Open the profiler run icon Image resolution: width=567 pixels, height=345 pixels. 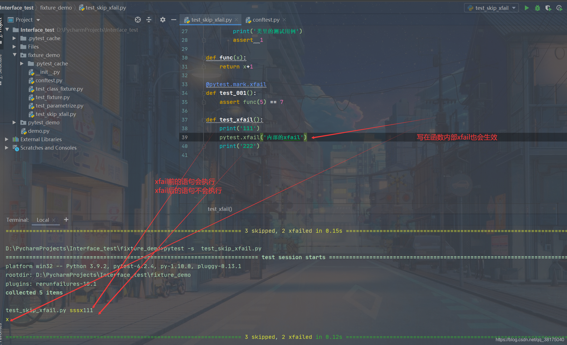tap(559, 8)
